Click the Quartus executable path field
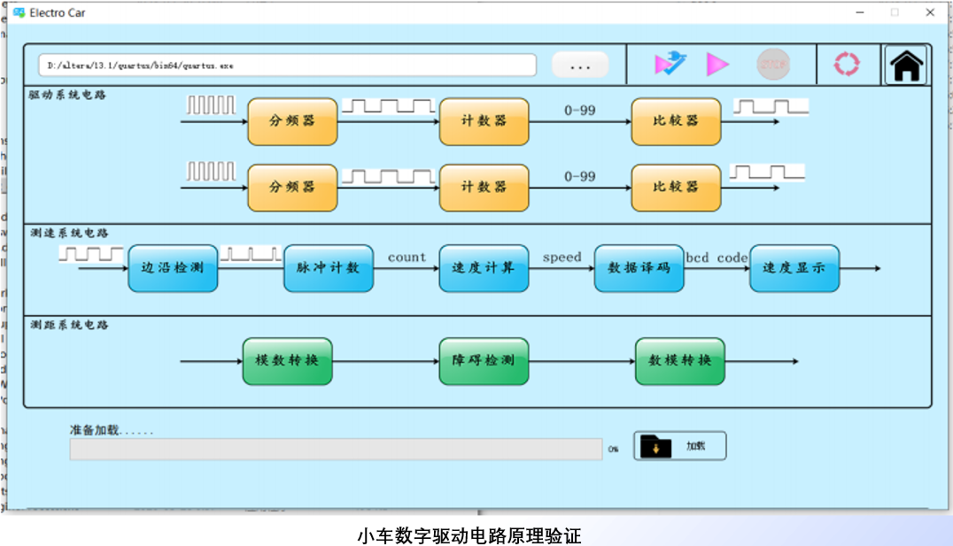 (x=287, y=65)
